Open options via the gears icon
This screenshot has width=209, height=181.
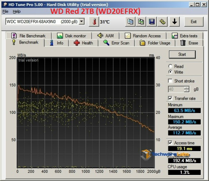point(162,22)
